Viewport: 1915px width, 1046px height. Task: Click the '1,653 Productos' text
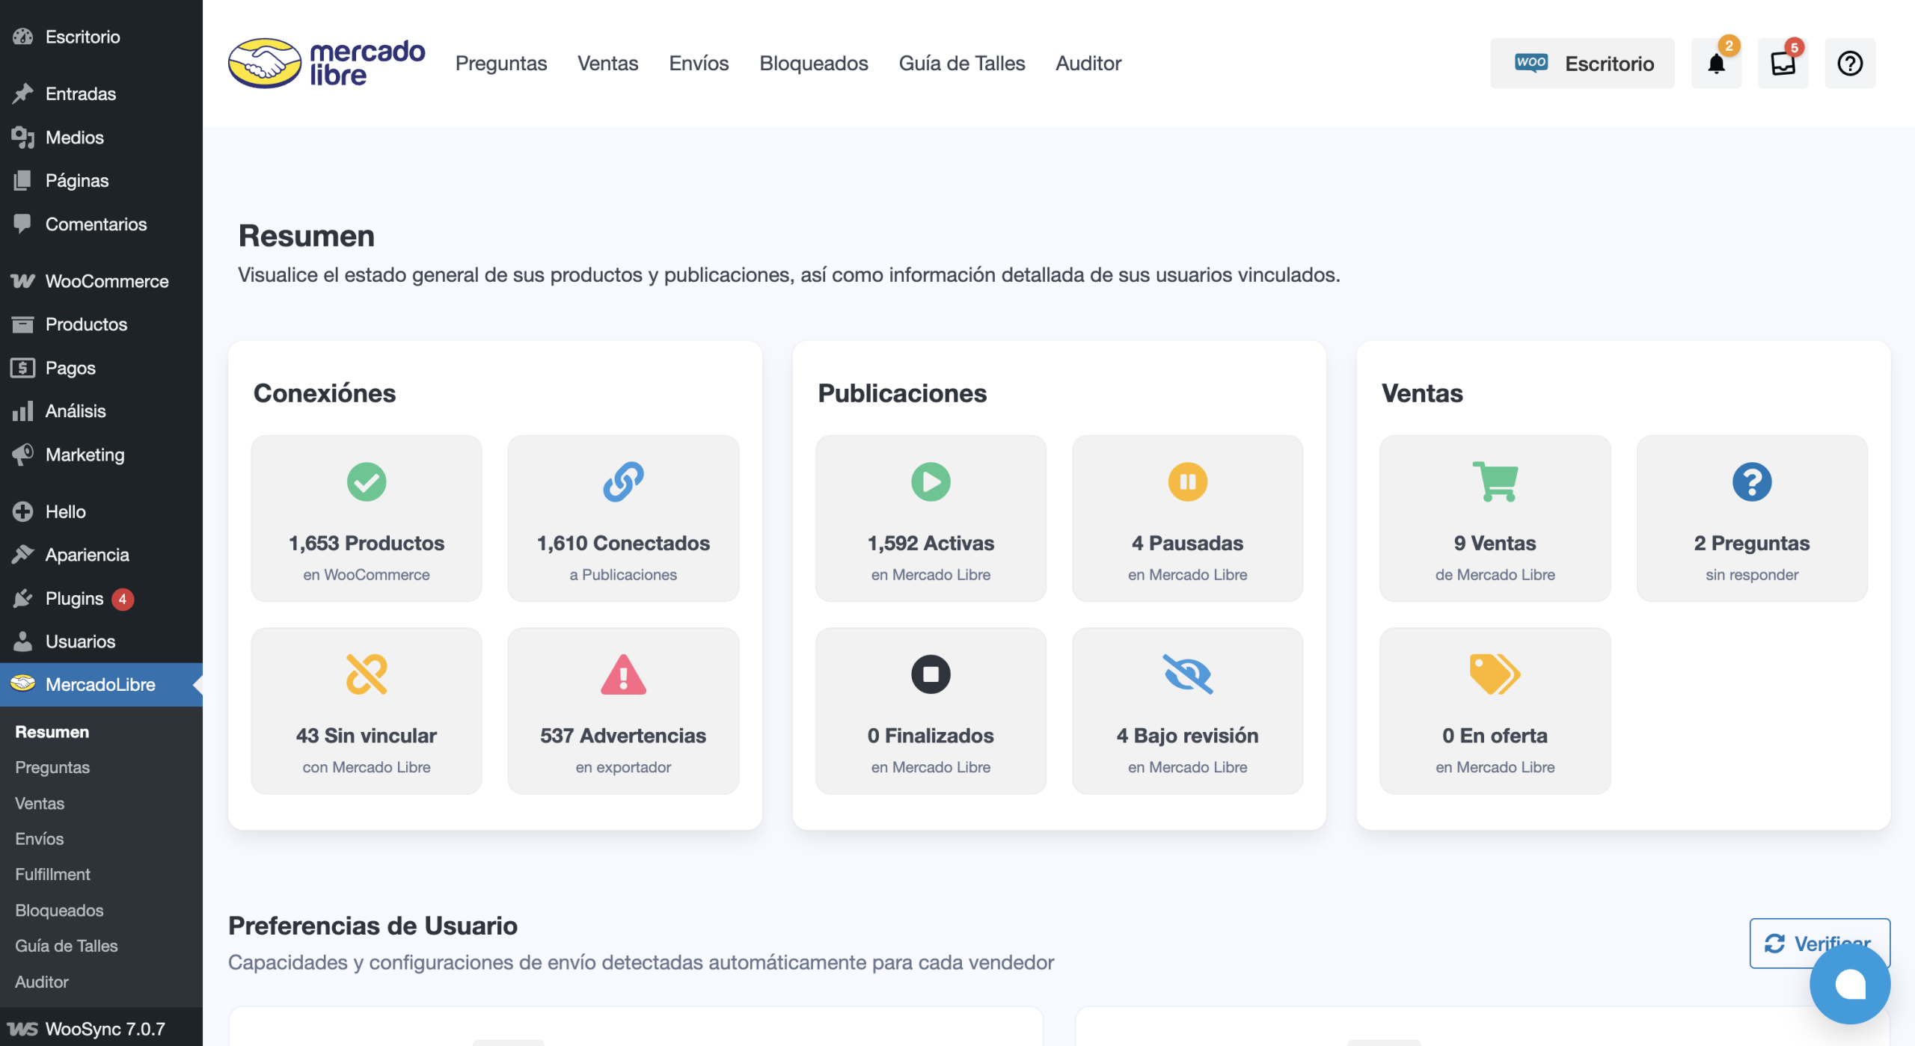[367, 543]
